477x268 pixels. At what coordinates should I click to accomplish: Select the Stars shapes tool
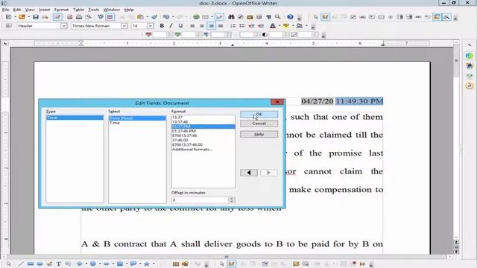(x=147, y=264)
